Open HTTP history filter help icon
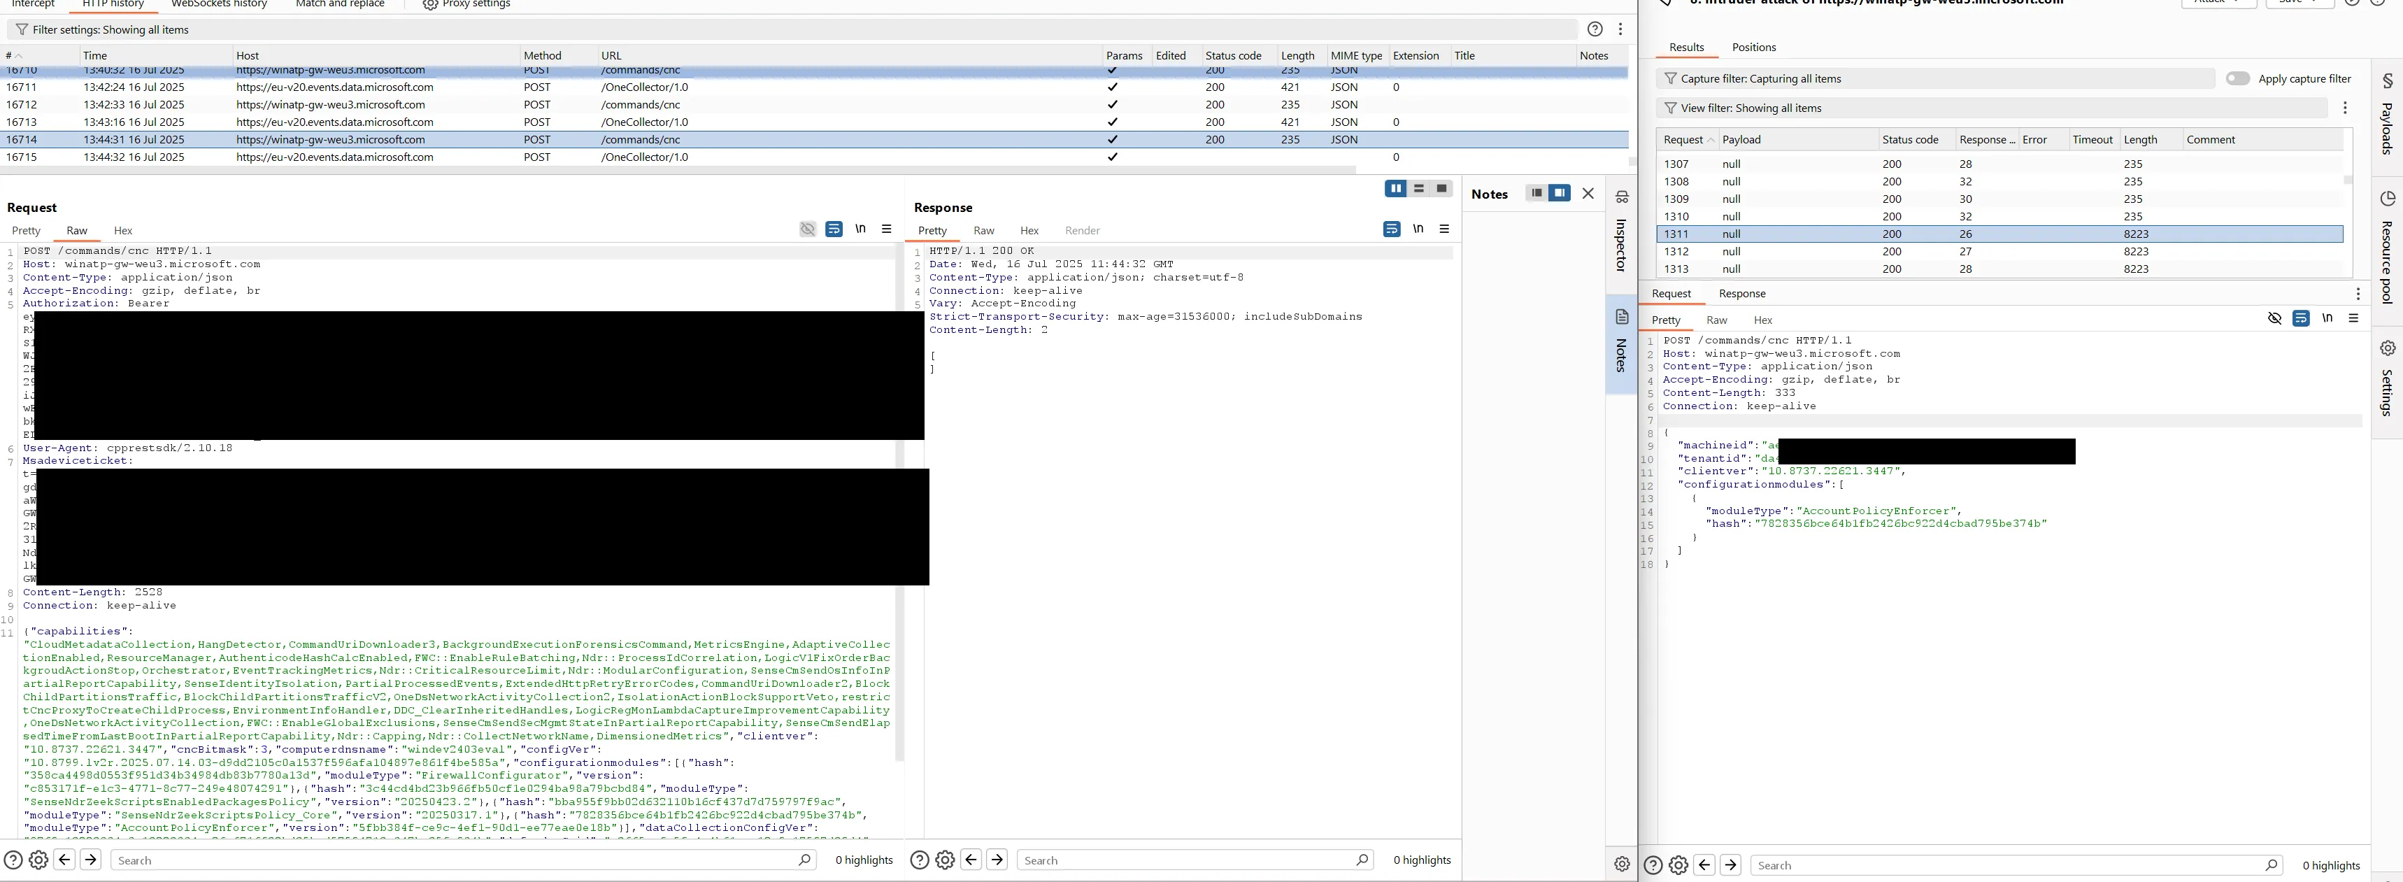Image resolution: width=2403 pixels, height=882 pixels. click(x=1595, y=29)
